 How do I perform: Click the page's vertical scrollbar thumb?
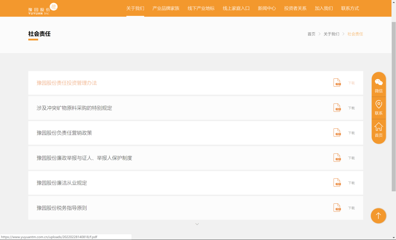pyautogui.click(x=393, y=106)
